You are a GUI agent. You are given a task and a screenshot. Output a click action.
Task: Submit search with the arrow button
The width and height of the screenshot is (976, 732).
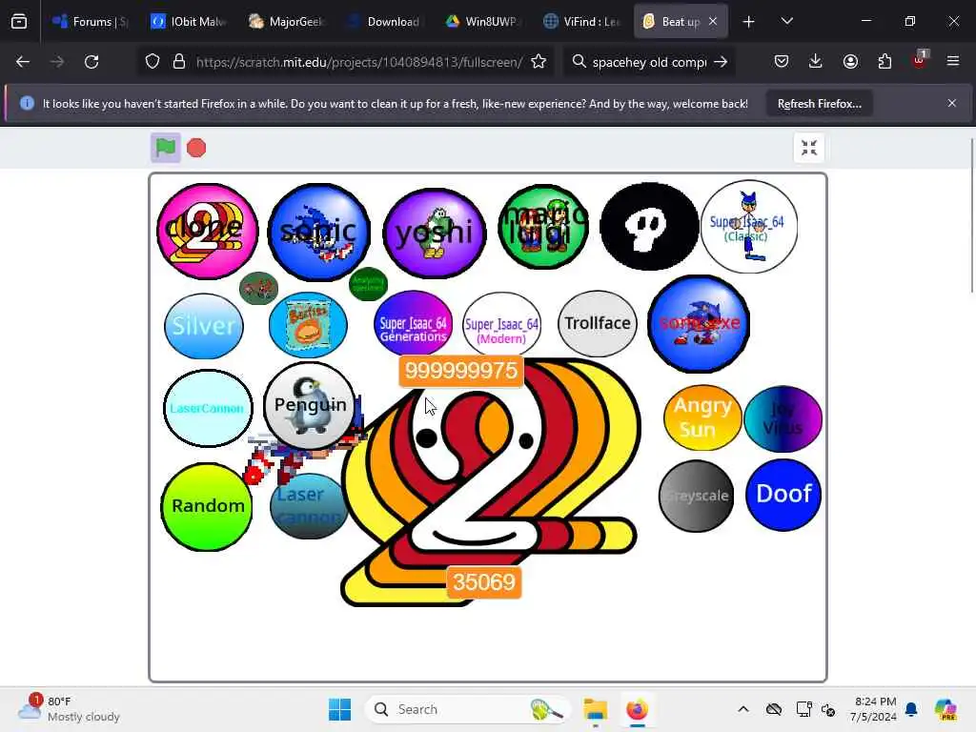tap(721, 62)
